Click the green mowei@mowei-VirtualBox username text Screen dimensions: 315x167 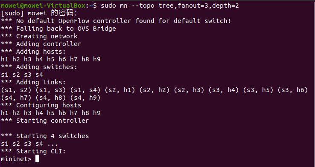[43, 6]
